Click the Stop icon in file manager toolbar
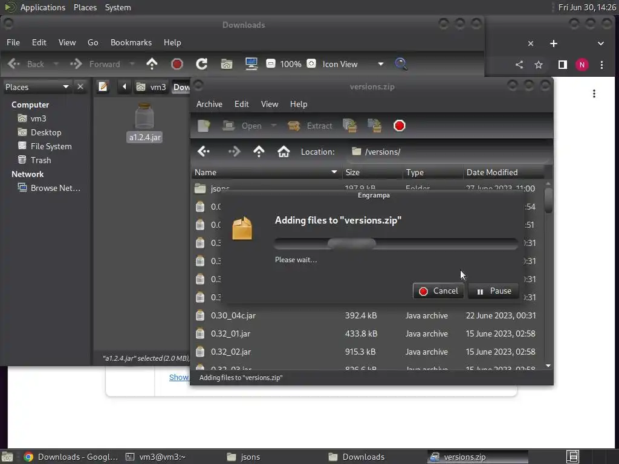The image size is (619, 464). coord(177,64)
